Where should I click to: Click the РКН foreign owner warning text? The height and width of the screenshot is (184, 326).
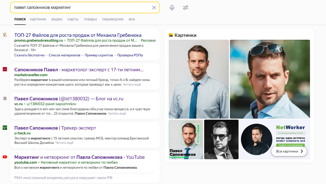tap(63, 178)
